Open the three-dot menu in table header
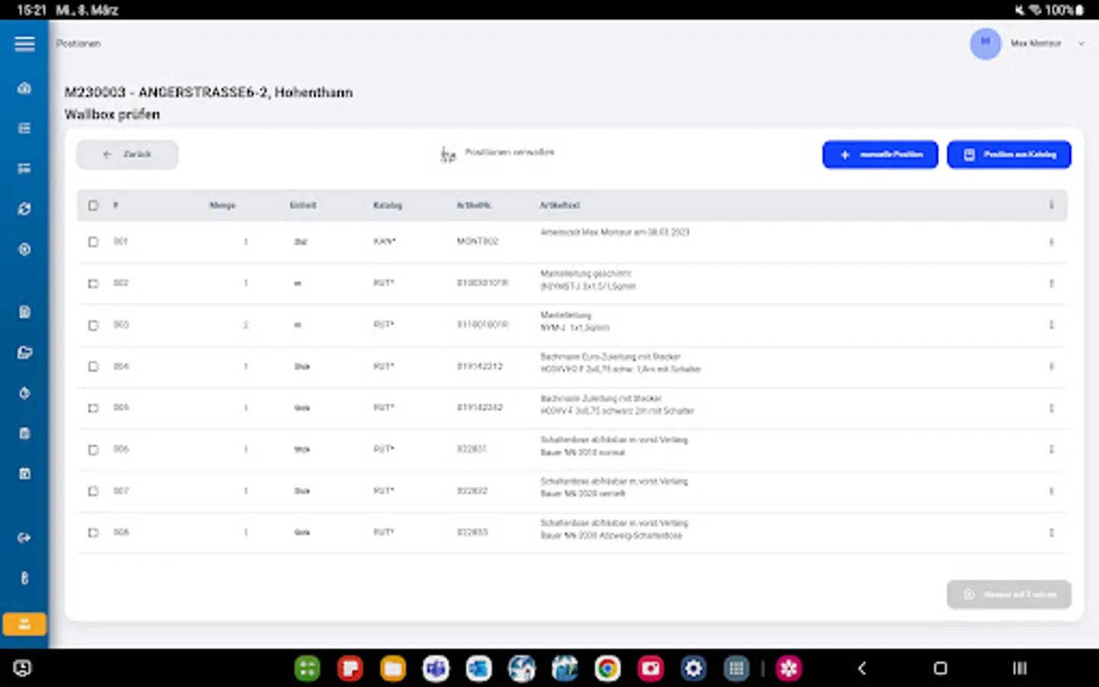This screenshot has width=1099, height=687. tap(1051, 205)
